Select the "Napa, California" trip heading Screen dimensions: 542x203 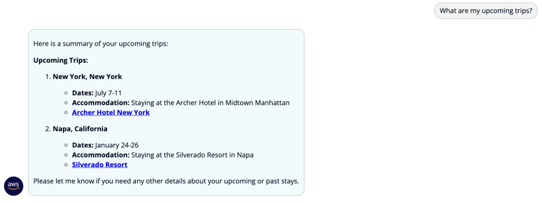(x=80, y=129)
